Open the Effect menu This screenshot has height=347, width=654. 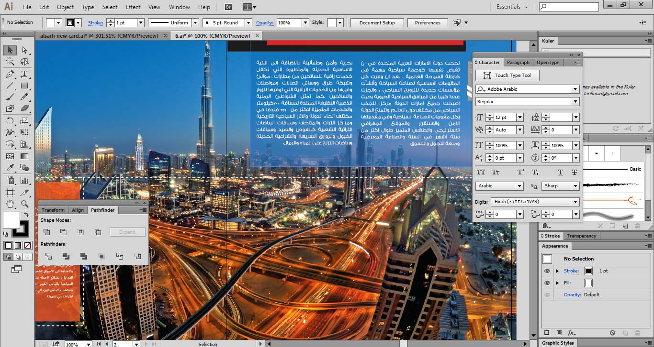[x=133, y=7]
